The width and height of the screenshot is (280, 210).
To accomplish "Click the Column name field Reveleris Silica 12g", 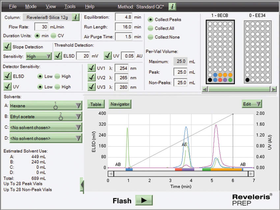I will tap(47, 17).
